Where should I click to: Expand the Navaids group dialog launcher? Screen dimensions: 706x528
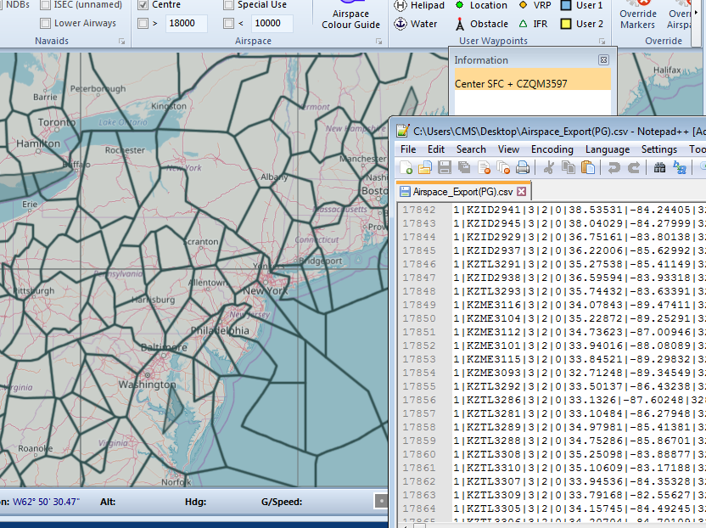tap(121, 42)
